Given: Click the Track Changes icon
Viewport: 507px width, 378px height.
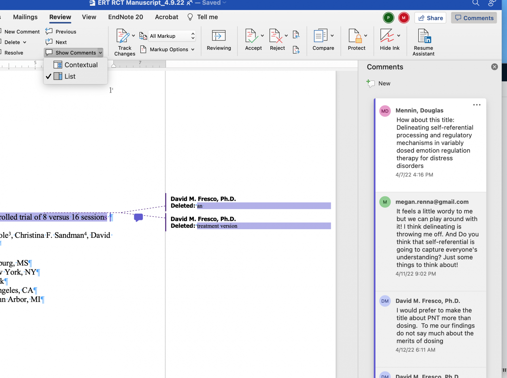Looking at the screenshot, I should click(123, 36).
